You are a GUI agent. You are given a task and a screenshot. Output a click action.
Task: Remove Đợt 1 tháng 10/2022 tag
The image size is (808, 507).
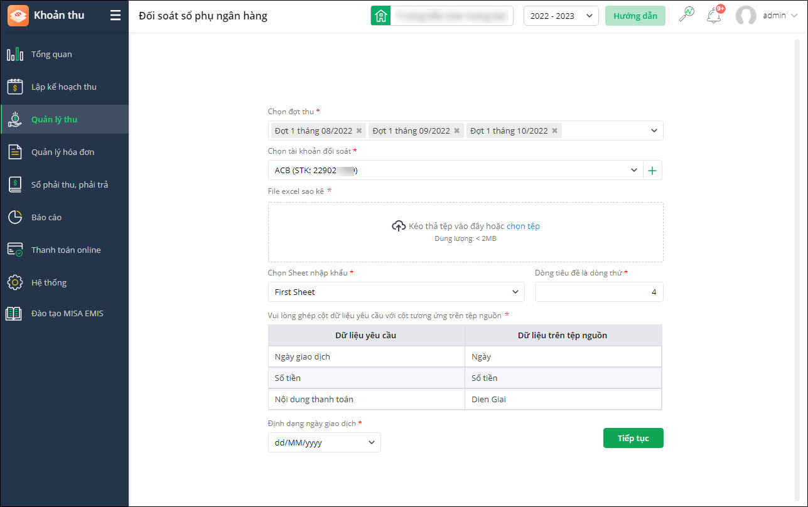pyautogui.click(x=555, y=131)
